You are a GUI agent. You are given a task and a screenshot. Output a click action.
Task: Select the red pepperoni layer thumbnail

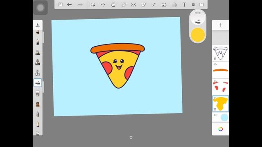click(x=221, y=87)
